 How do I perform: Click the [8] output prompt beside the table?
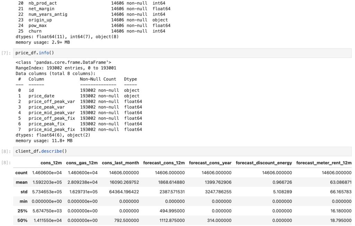7,163
